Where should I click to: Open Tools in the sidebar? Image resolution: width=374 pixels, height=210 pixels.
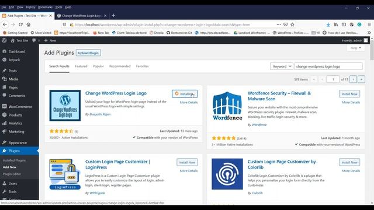click(x=12, y=192)
